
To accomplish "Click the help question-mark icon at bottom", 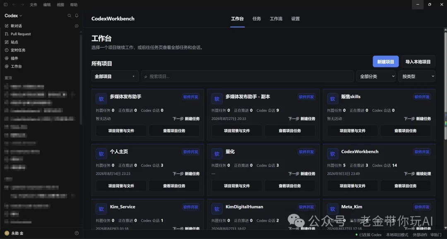I will 77,233.
